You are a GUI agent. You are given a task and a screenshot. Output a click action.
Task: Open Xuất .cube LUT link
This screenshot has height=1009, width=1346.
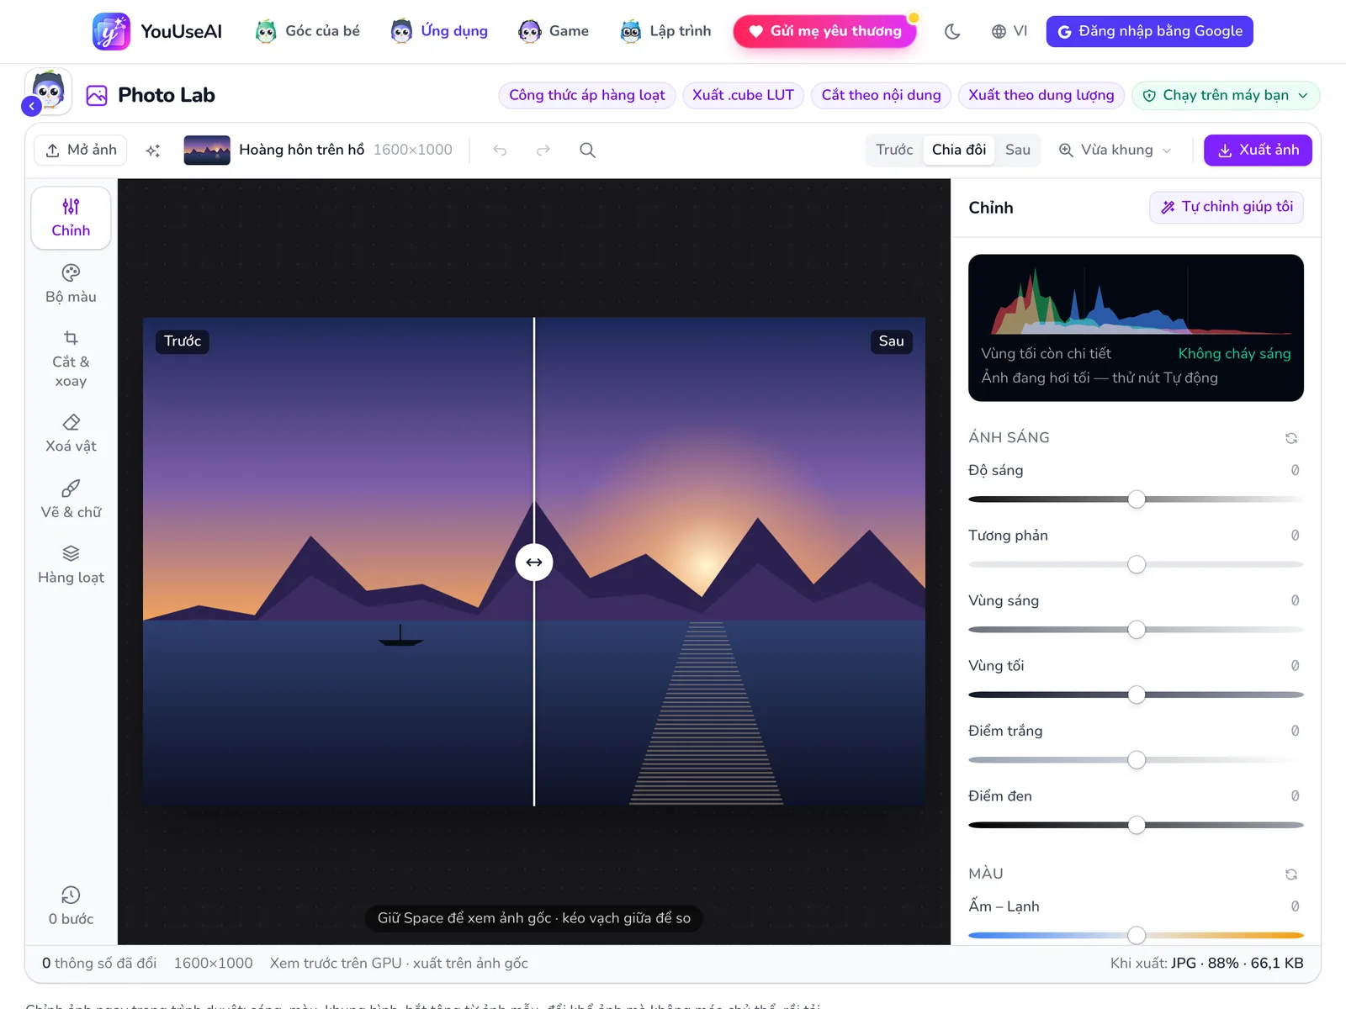(743, 95)
